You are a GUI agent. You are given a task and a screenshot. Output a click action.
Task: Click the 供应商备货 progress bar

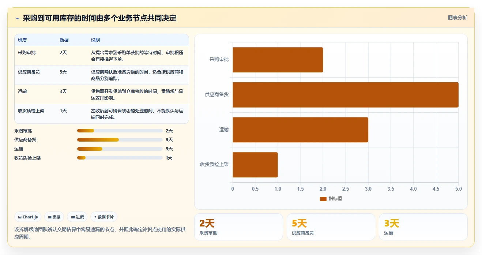[x=120, y=140]
